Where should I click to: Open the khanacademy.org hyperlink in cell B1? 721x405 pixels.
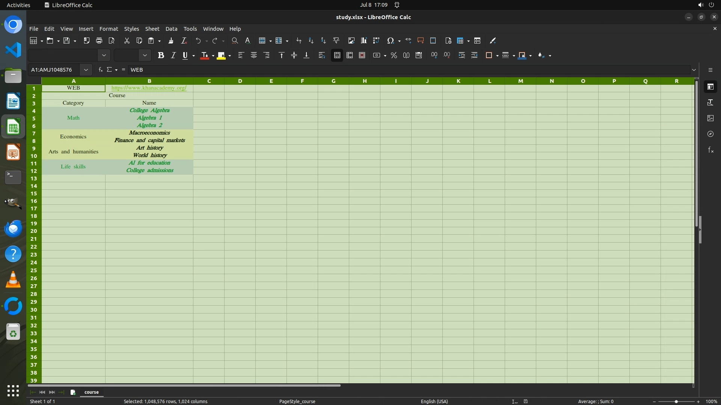tap(149, 88)
